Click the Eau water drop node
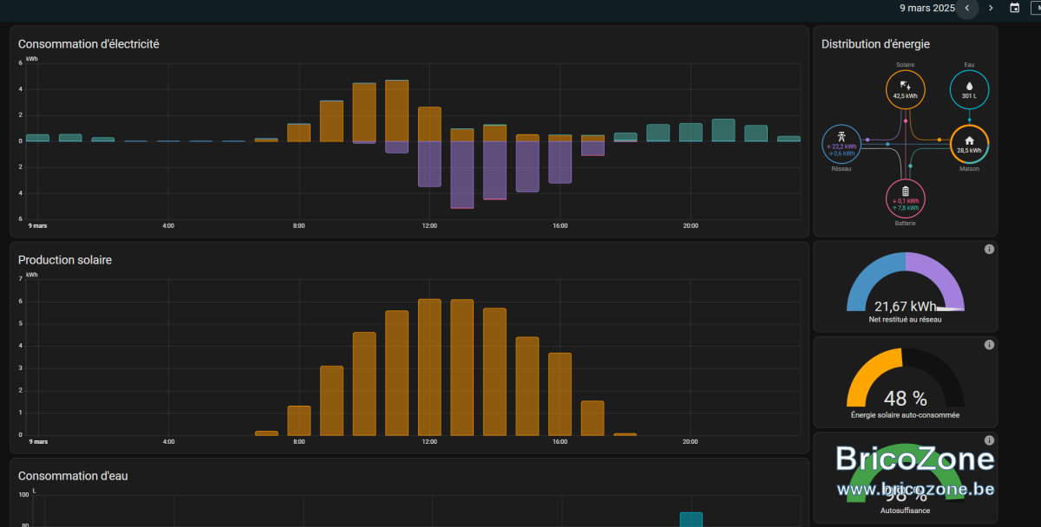 pos(969,89)
